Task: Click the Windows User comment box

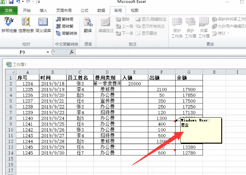Action: tap(201, 130)
